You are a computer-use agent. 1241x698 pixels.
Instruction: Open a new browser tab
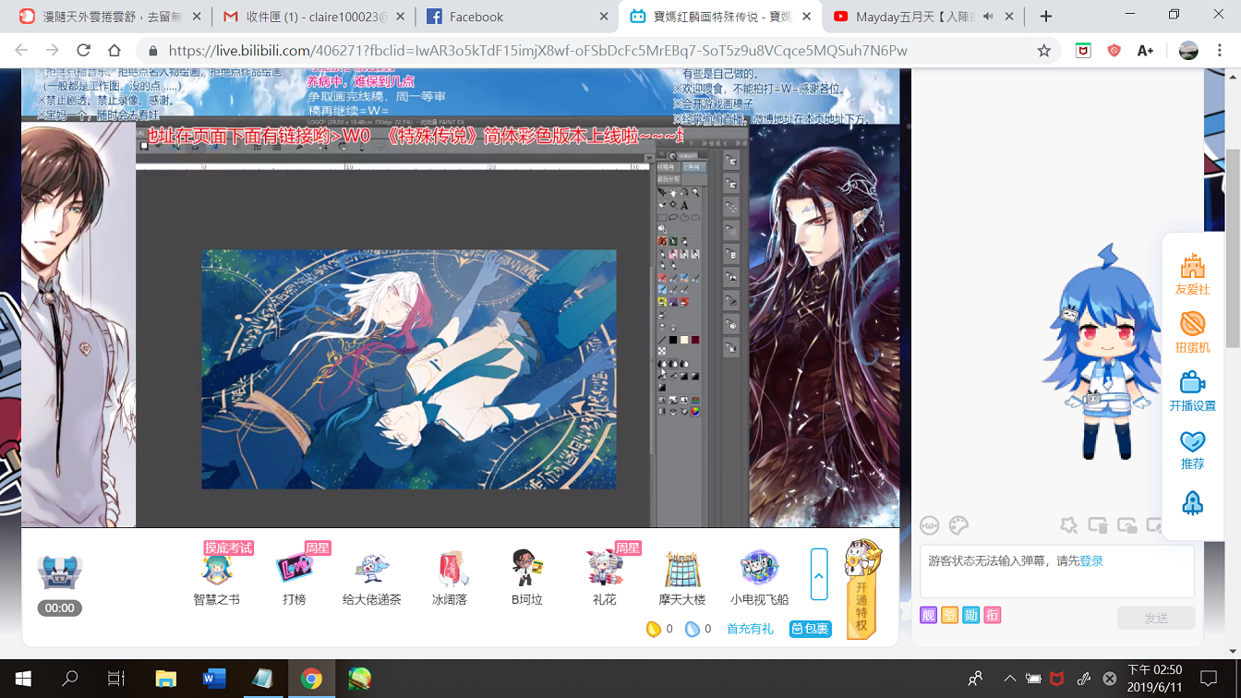tap(1045, 17)
